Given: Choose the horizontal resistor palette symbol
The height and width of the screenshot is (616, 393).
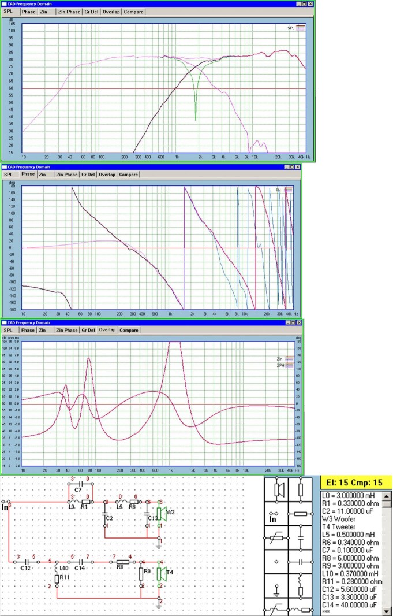Looking at the screenshot, I should click(300, 513).
